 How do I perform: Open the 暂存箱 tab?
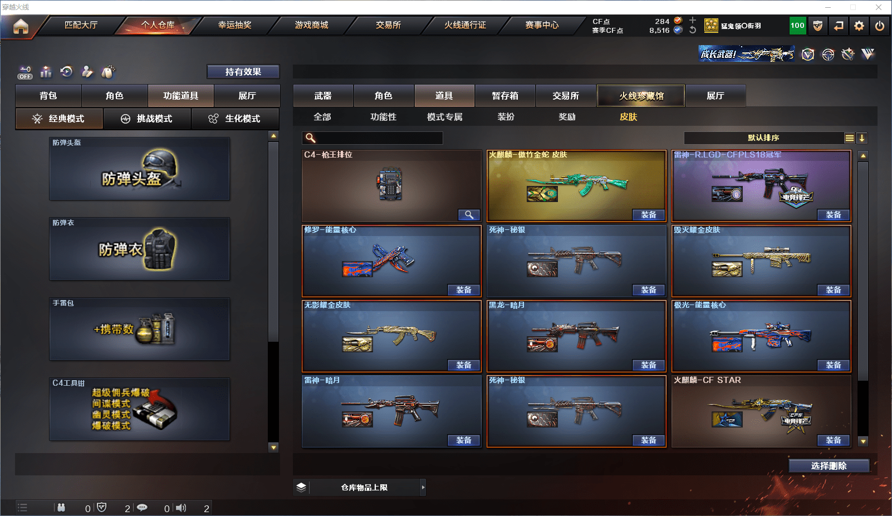click(505, 96)
